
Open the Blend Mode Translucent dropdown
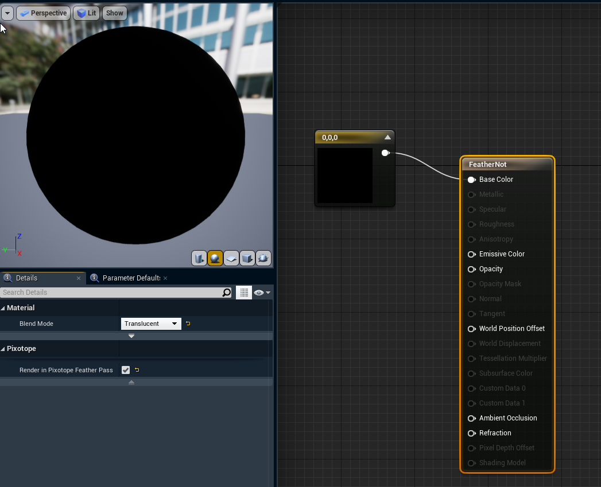point(151,324)
